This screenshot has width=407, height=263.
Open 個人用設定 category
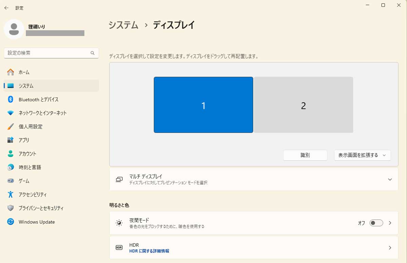click(x=51, y=127)
